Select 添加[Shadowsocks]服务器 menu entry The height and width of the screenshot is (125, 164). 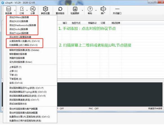coord(23,25)
